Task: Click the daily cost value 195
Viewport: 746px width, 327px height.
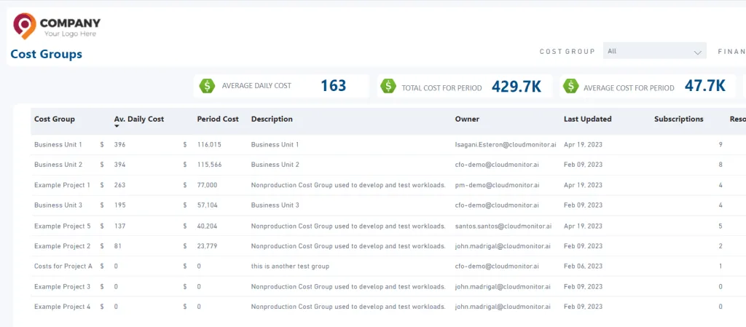Action: (120, 205)
